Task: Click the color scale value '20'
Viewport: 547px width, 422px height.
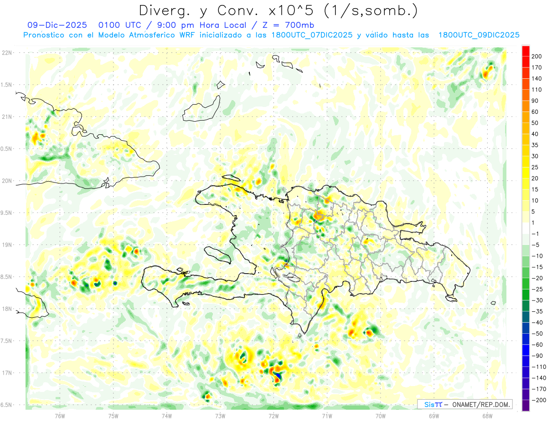Action: pos(535,178)
